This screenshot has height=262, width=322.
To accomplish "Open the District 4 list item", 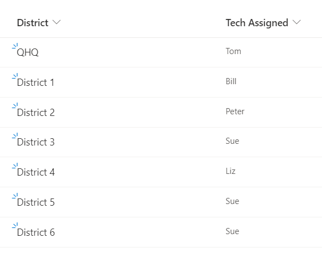I will [x=36, y=172].
